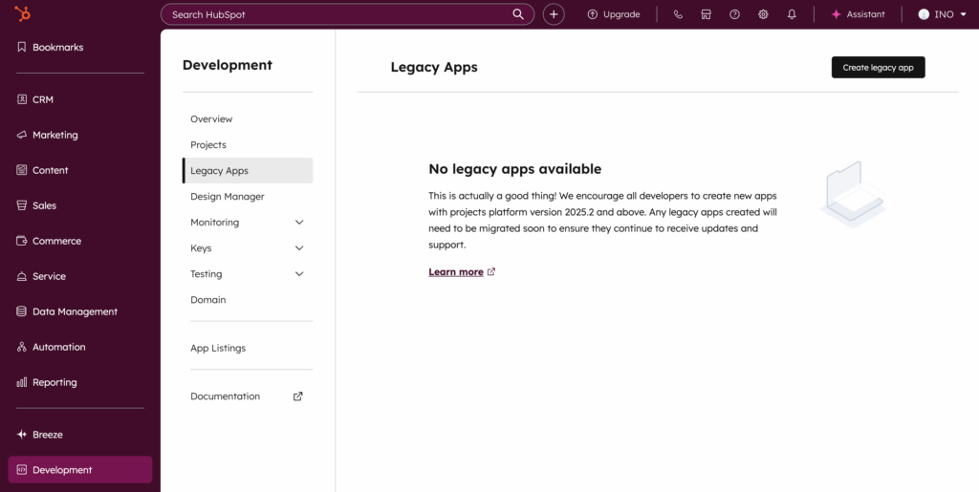Click the HubSpot sprocket logo

pos(21,14)
